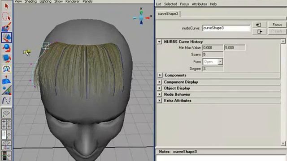Click the attribute list scrollbar down arrow
The image size is (287, 161).
tap(283, 144)
